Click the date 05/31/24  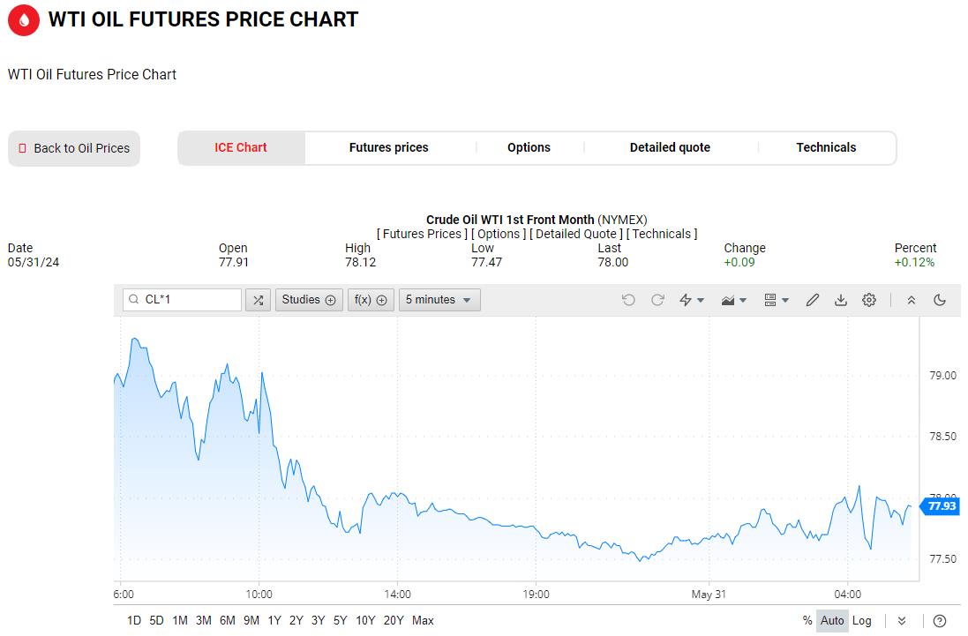click(34, 262)
